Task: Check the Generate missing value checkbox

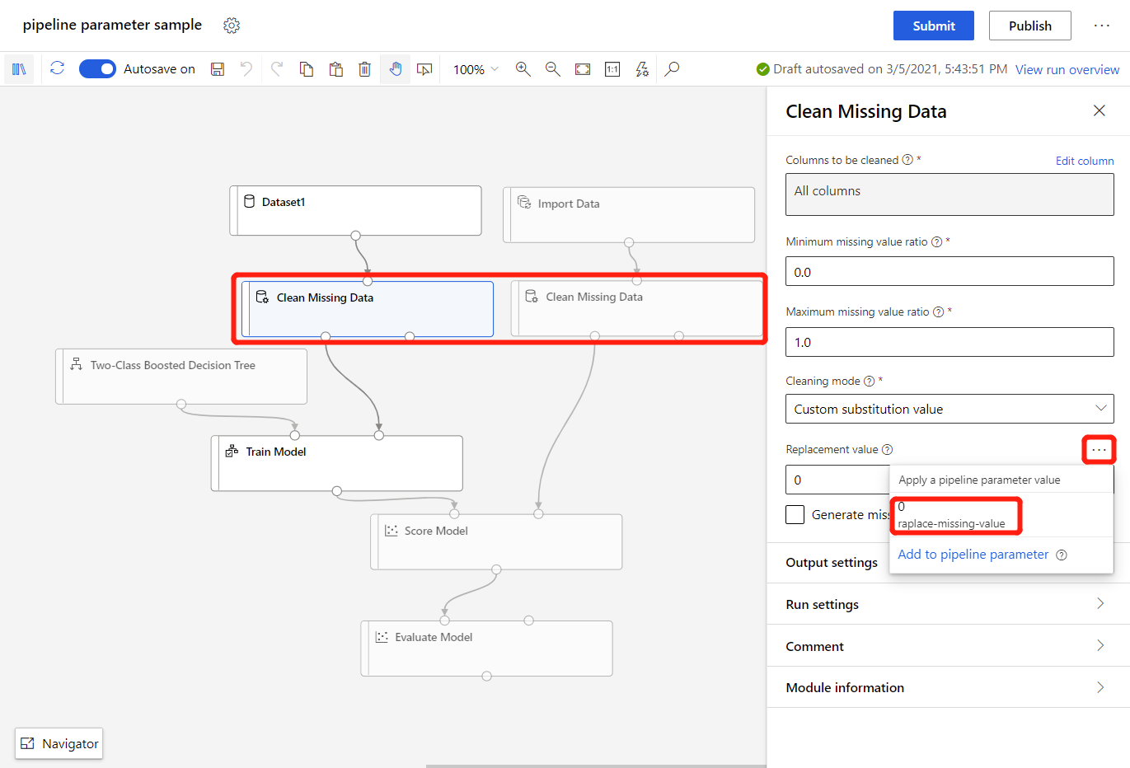Action: click(795, 514)
